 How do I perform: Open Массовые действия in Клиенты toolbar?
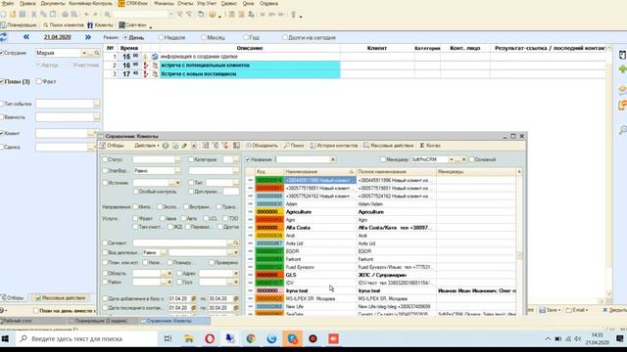tap(388, 146)
